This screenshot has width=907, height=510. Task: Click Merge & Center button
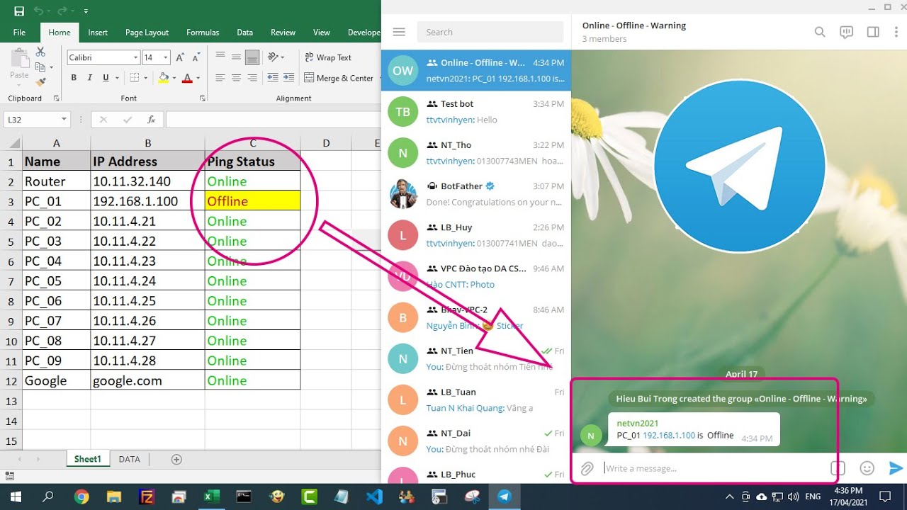pyautogui.click(x=339, y=78)
